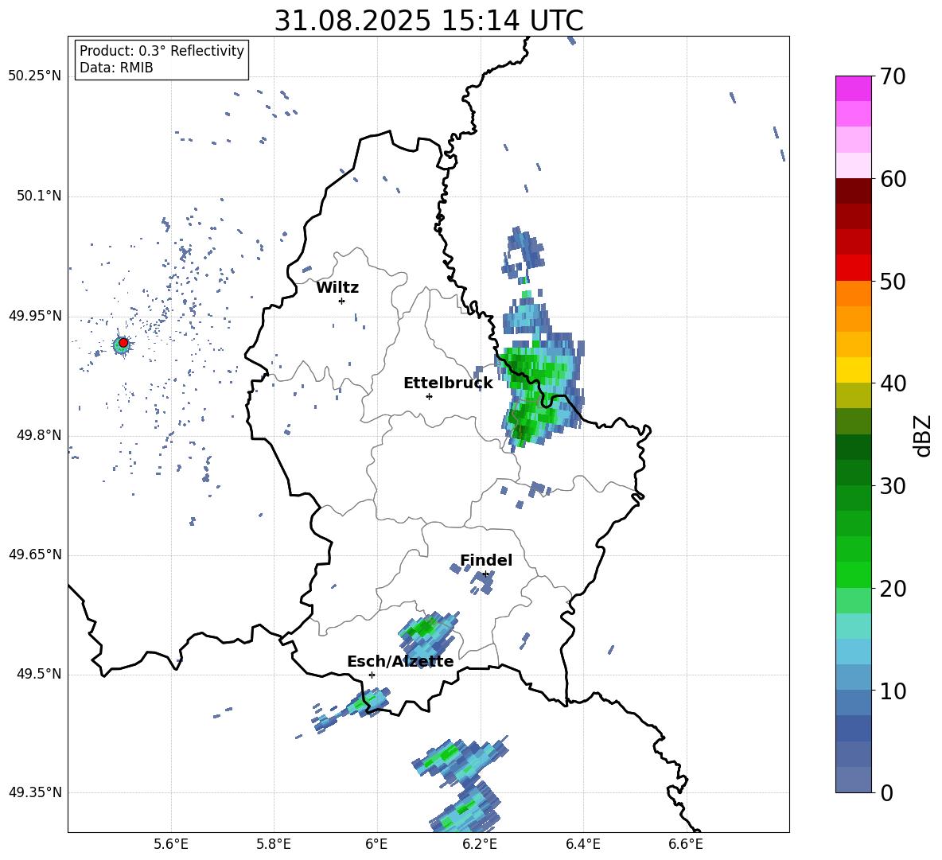Click the 'Product: 0.3° Reflectivity' text

[162, 50]
